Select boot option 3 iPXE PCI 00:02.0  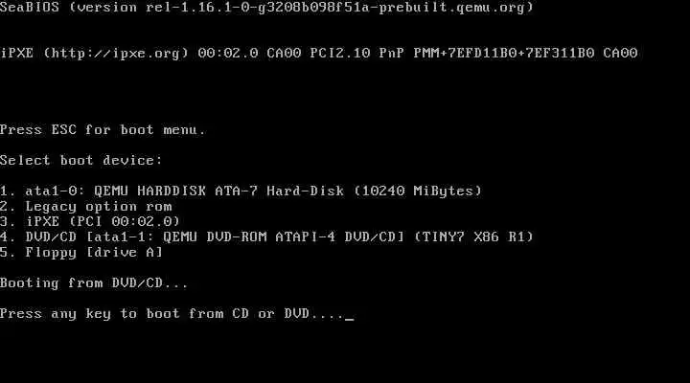pos(90,221)
